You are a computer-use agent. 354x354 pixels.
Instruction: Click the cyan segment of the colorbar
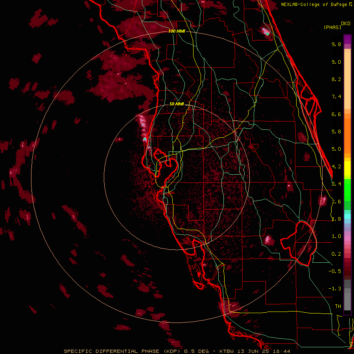347,216
